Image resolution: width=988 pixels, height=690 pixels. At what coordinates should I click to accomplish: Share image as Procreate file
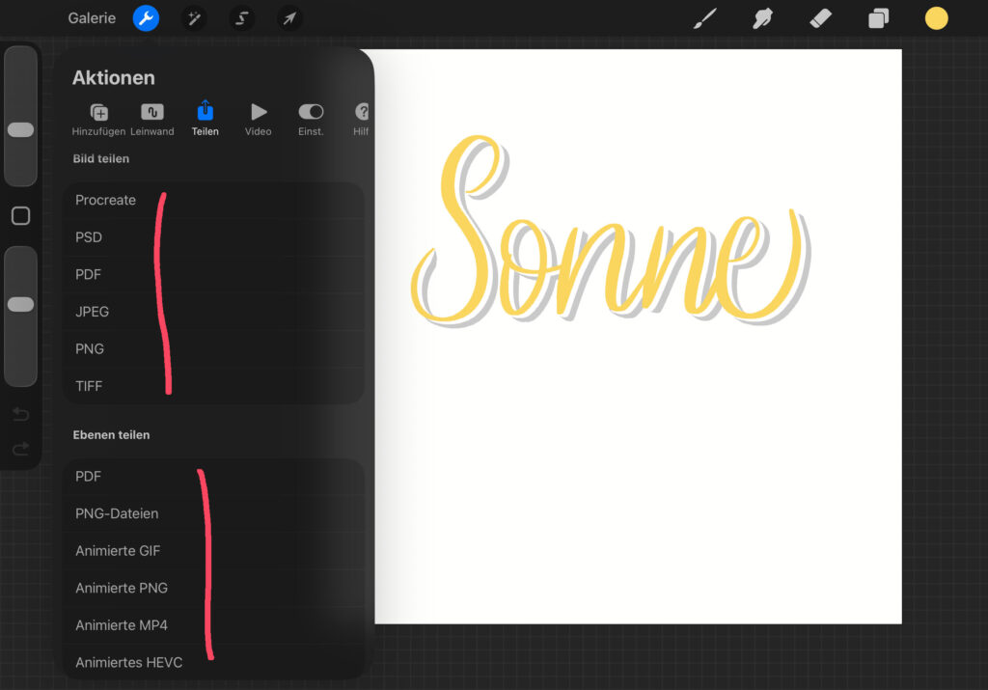pos(214,201)
